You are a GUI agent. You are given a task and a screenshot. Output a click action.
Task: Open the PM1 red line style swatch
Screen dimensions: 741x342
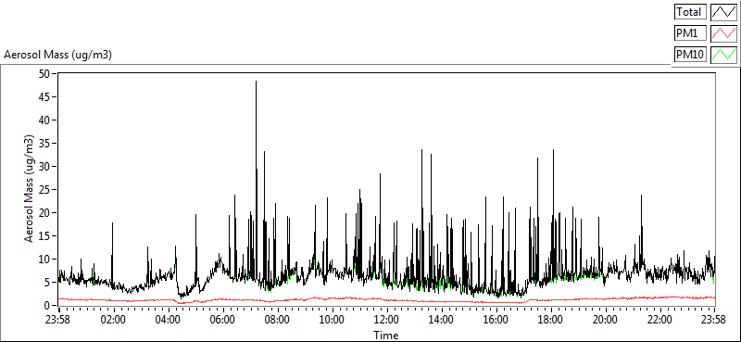click(724, 33)
